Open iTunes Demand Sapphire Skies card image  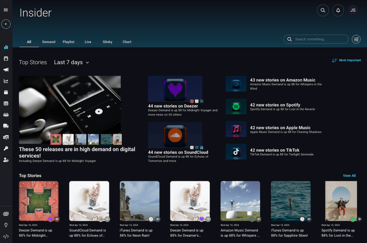[291, 201]
